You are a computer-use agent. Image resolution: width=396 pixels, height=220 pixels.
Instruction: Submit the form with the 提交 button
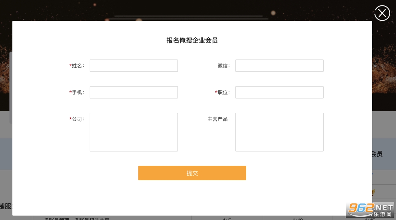(x=192, y=173)
